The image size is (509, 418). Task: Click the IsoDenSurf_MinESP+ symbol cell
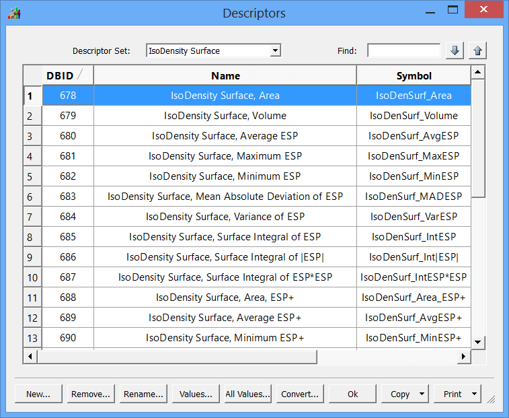pyautogui.click(x=414, y=338)
